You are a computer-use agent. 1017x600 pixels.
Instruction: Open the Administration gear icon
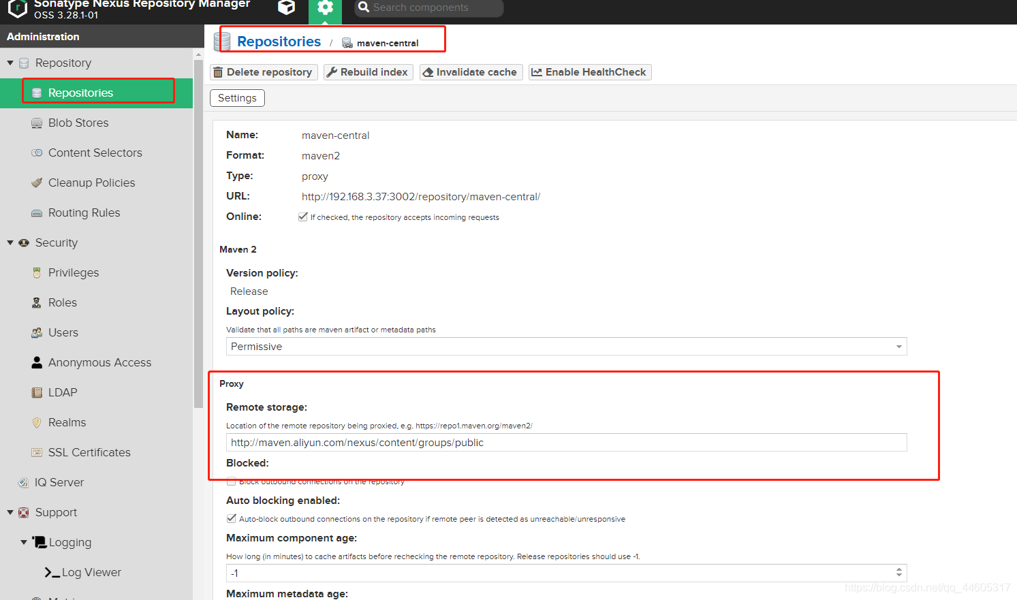[326, 8]
